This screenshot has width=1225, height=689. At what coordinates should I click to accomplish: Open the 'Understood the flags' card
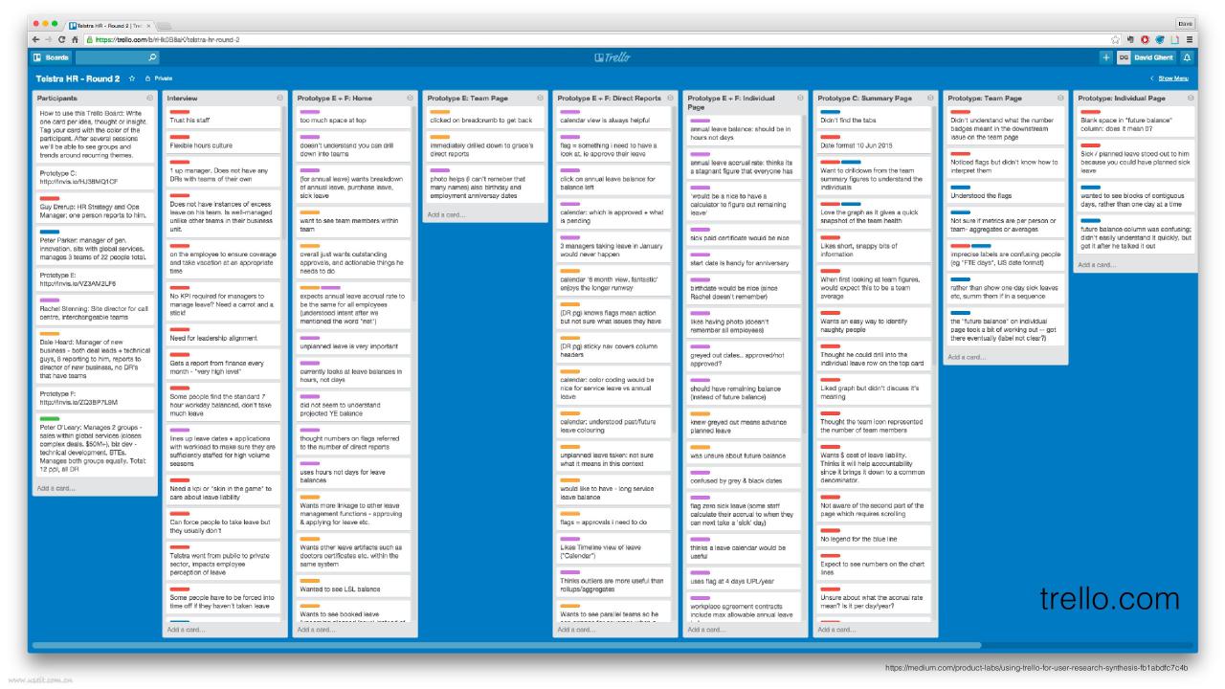(1004, 191)
